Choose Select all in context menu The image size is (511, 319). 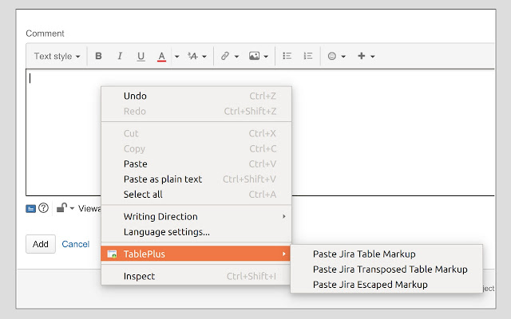click(x=196, y=195)
